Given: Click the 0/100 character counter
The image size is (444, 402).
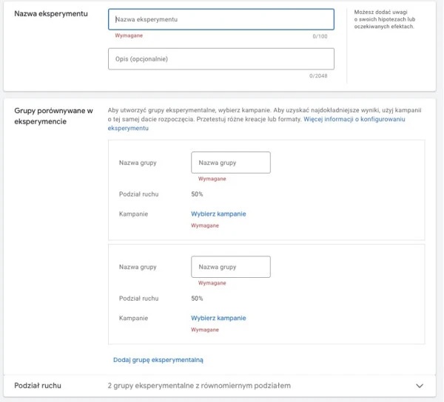Looking at the screenshot, I should pos(320,35).
